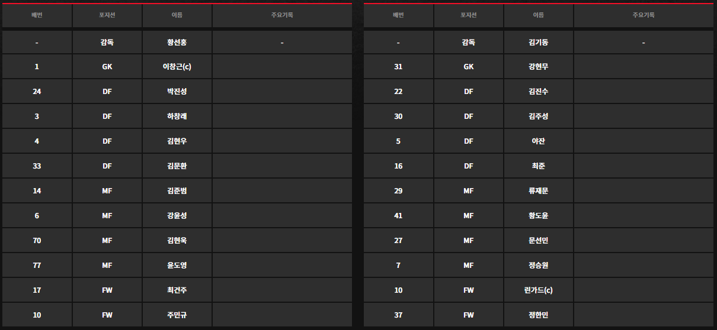Select player 야잔 in right table
The height and width of the screenshot is (330, 717).
(x=539, y=141)
